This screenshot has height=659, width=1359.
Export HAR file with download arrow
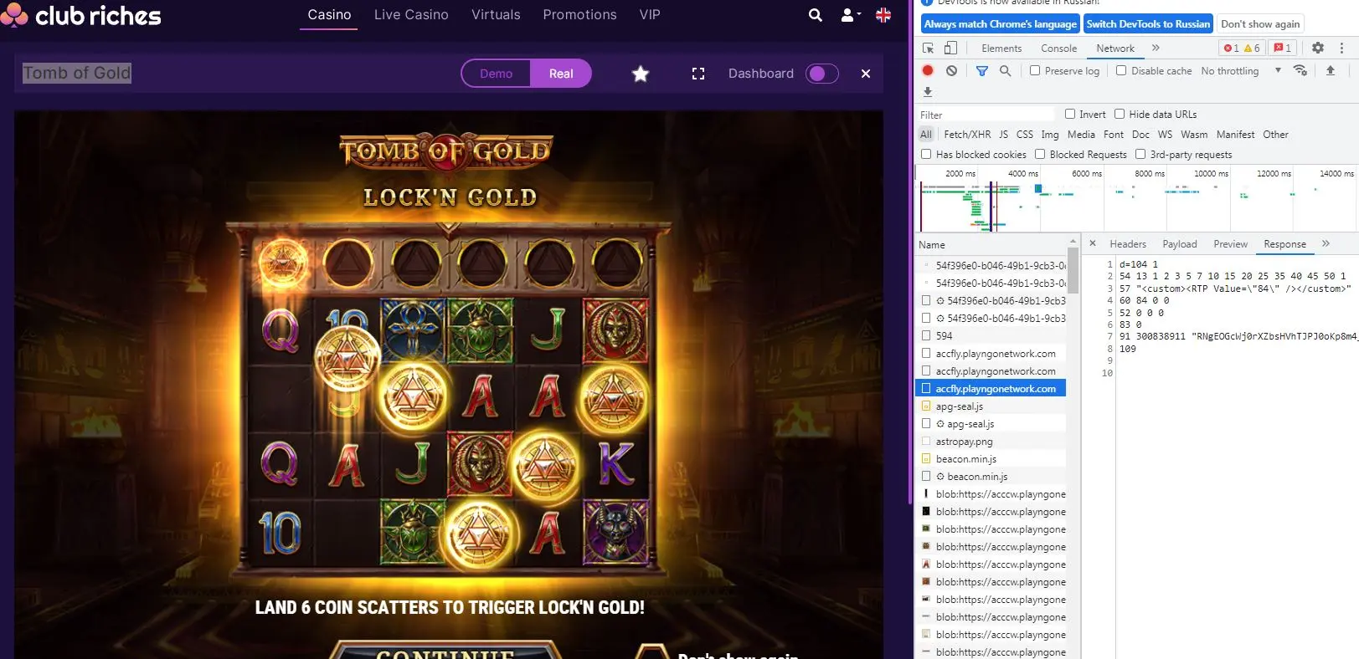pyautogui.click(x=928, y=92)
